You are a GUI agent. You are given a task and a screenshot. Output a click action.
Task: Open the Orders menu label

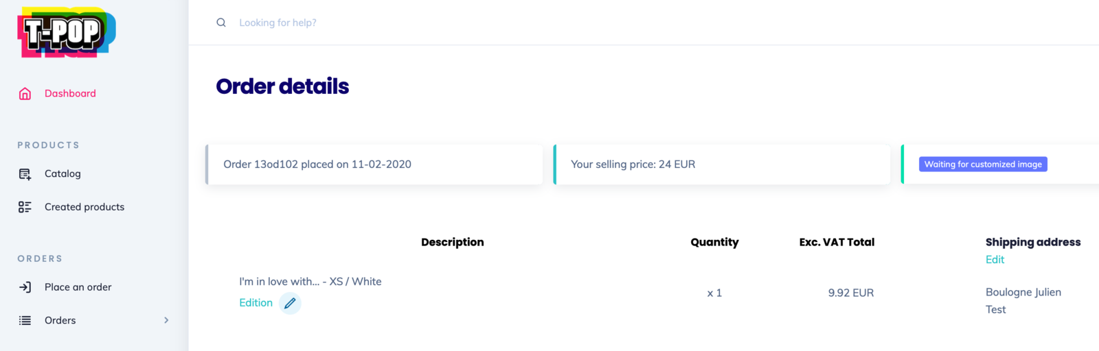60,320
